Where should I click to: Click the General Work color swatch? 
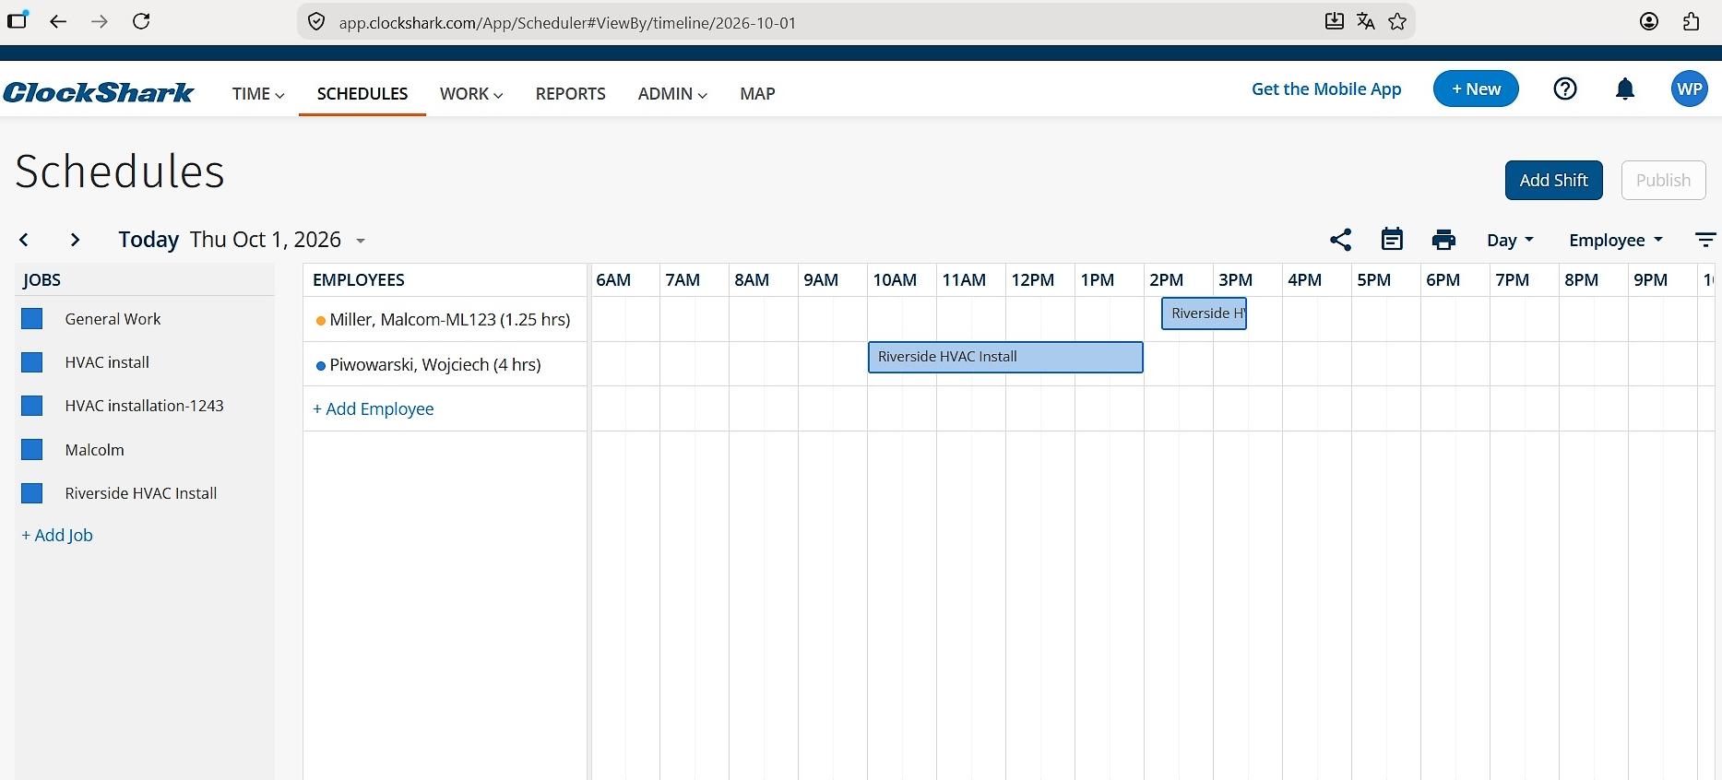click(32, 319)
